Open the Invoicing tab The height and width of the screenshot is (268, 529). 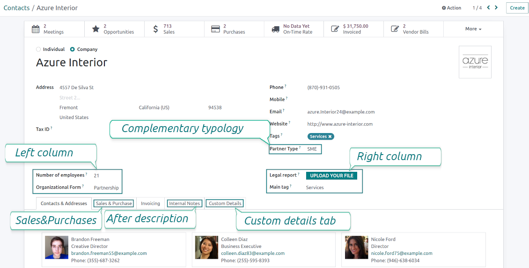[x=150, y=204]
